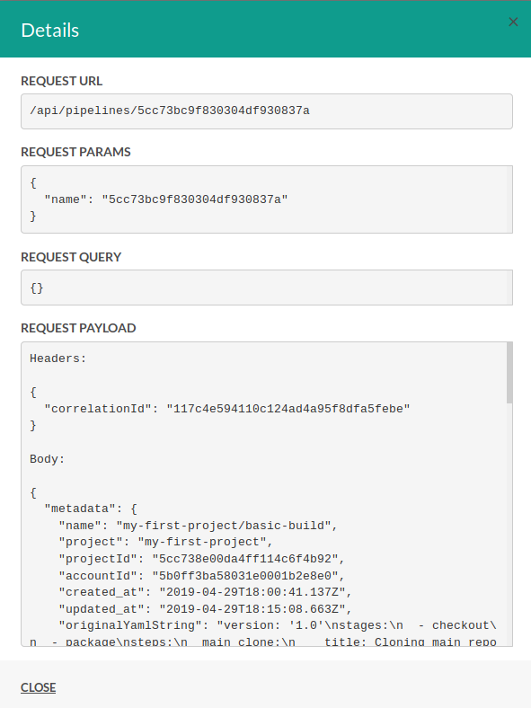Click the lower Request Payload scrollbar track
Image resolution: width=531 pixels, height=708 pixels.
click(509, 524)
